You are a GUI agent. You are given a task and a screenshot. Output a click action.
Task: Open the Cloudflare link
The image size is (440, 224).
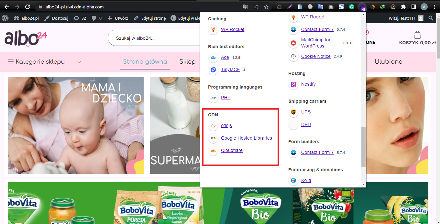(x=232, y=150)
